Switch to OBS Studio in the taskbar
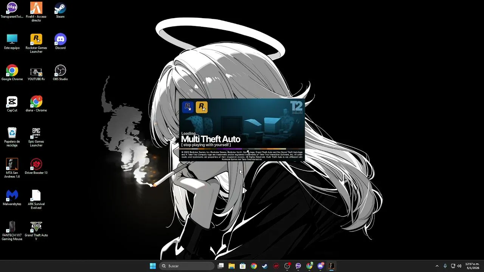 coord(287,266)
